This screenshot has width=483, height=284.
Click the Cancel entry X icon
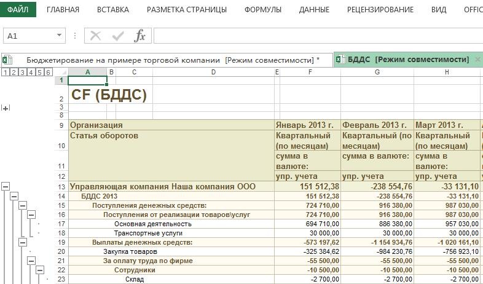click(96, 36)
